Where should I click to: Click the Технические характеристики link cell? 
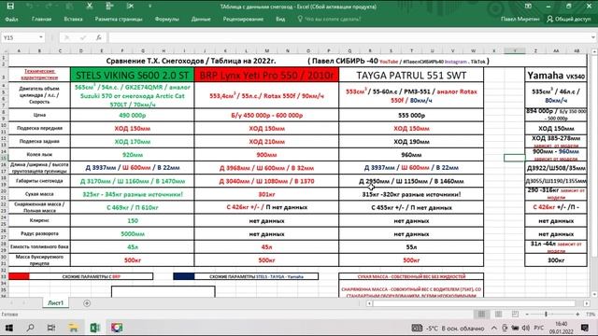[x=39, y=75]
